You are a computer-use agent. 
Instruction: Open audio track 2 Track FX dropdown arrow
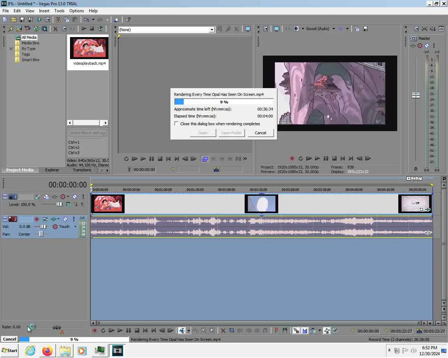(x=58, y=219)
